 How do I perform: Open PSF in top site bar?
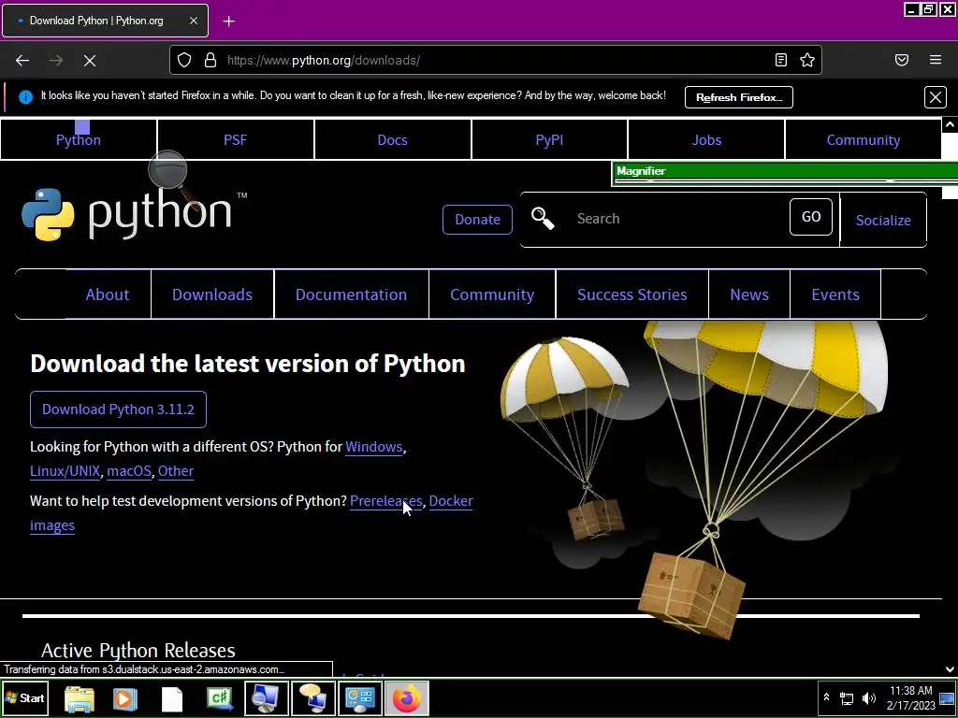tap(235, 140)
